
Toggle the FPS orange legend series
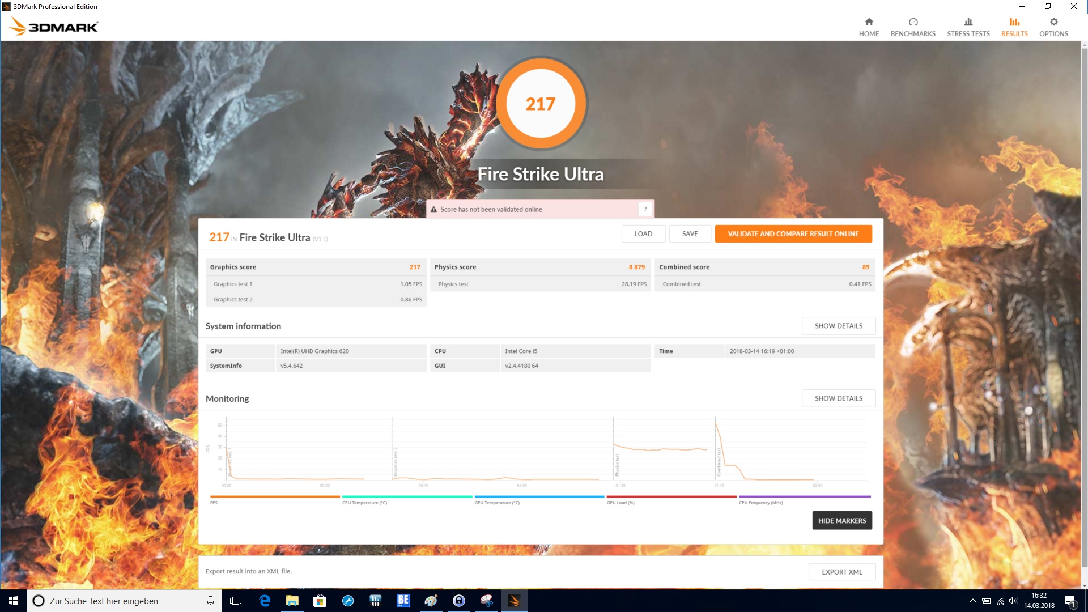274,497
